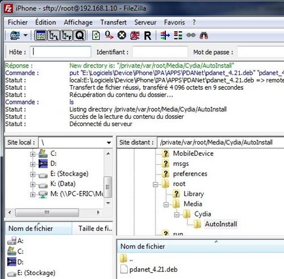Screen dimensions: 284x279
Task: Click the reconnect (R) icon
Action: tap(148, 36)
